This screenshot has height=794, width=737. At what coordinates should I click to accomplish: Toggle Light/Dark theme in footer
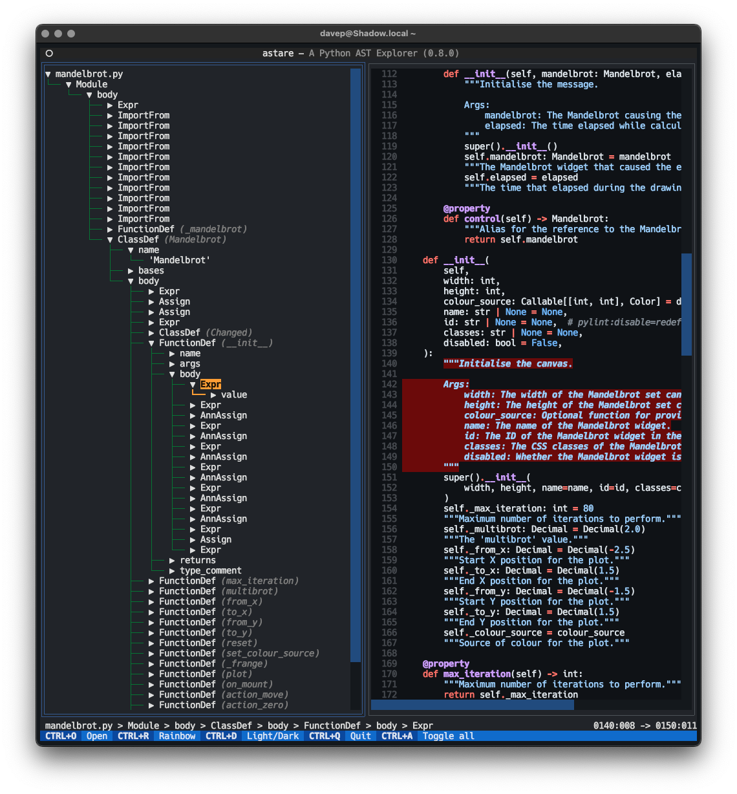pyautogui.click(x=273, y=736)
